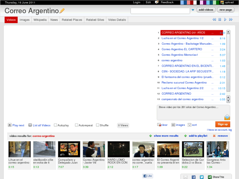Skip to next video with fast-forward icon

pyautogui.click(x=231, y=19)
